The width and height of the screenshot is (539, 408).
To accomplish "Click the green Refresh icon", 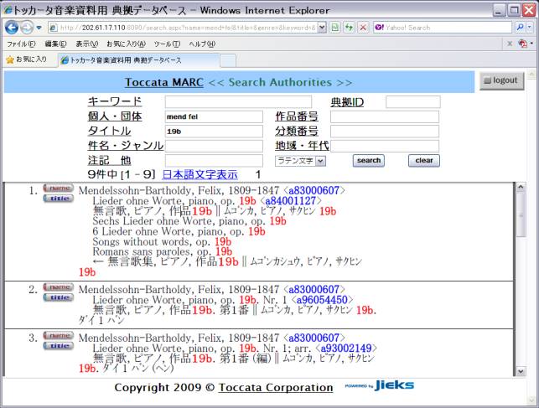I will click(350, 28).
